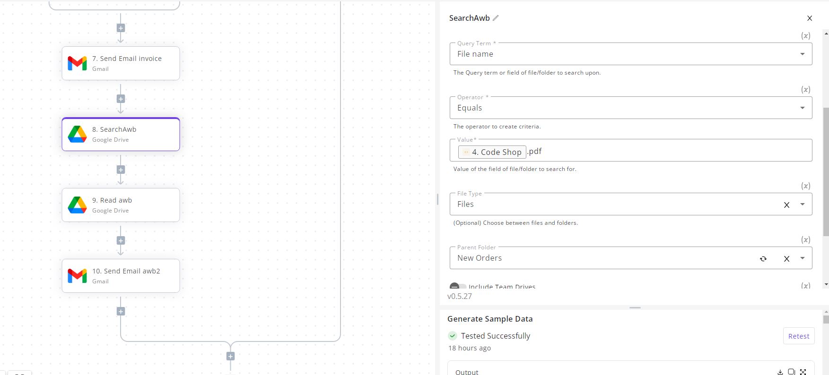Click refresh icon in Parent Folder field
The height and width of the screenshot is (375, 829).
coord(763,259)
